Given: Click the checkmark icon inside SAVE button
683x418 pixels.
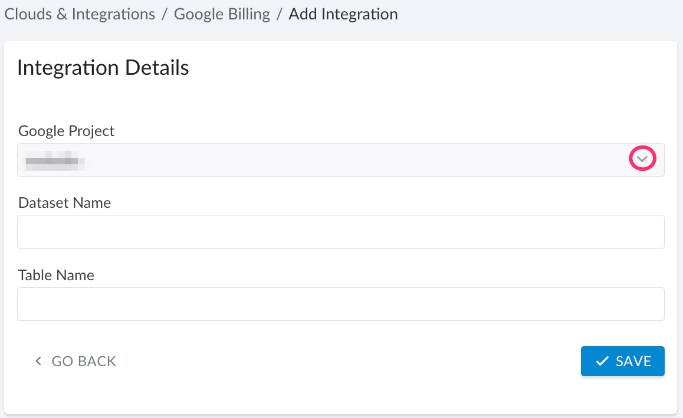Looking at the screenshot, I should pos(602,361).
